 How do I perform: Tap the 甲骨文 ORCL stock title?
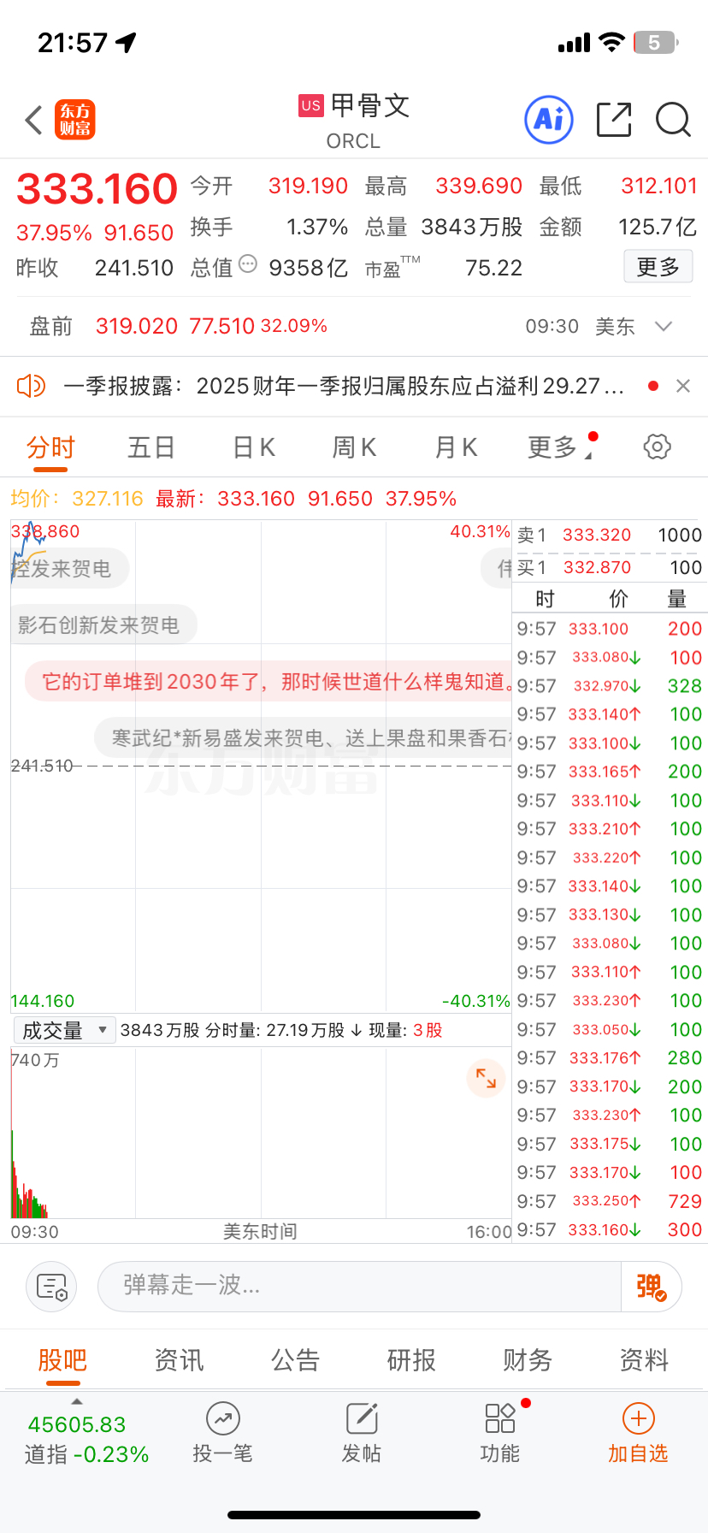(354, 121)
